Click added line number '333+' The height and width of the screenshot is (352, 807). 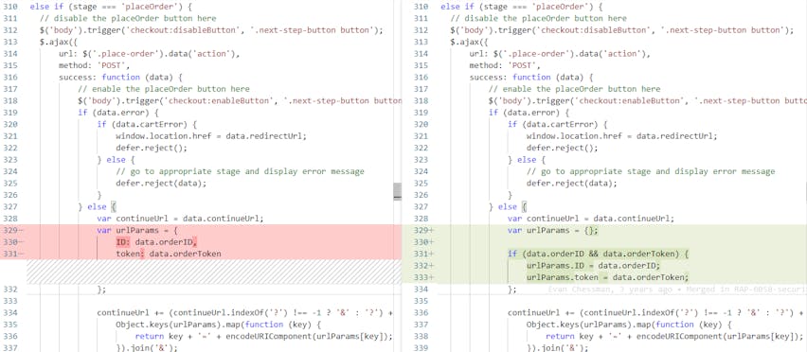[423, 277]
